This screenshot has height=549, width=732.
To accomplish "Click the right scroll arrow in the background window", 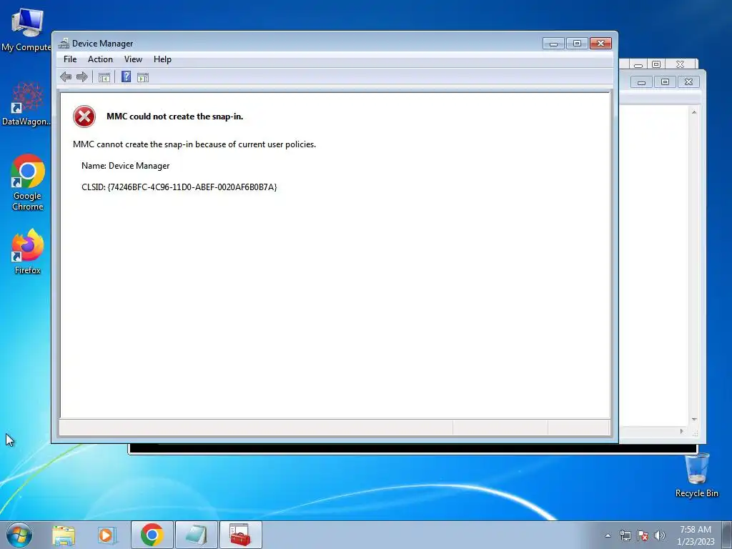I will 681,431.
